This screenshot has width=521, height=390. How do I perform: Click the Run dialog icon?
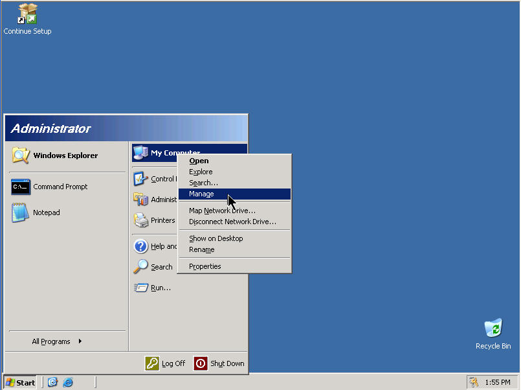(141, 288)
